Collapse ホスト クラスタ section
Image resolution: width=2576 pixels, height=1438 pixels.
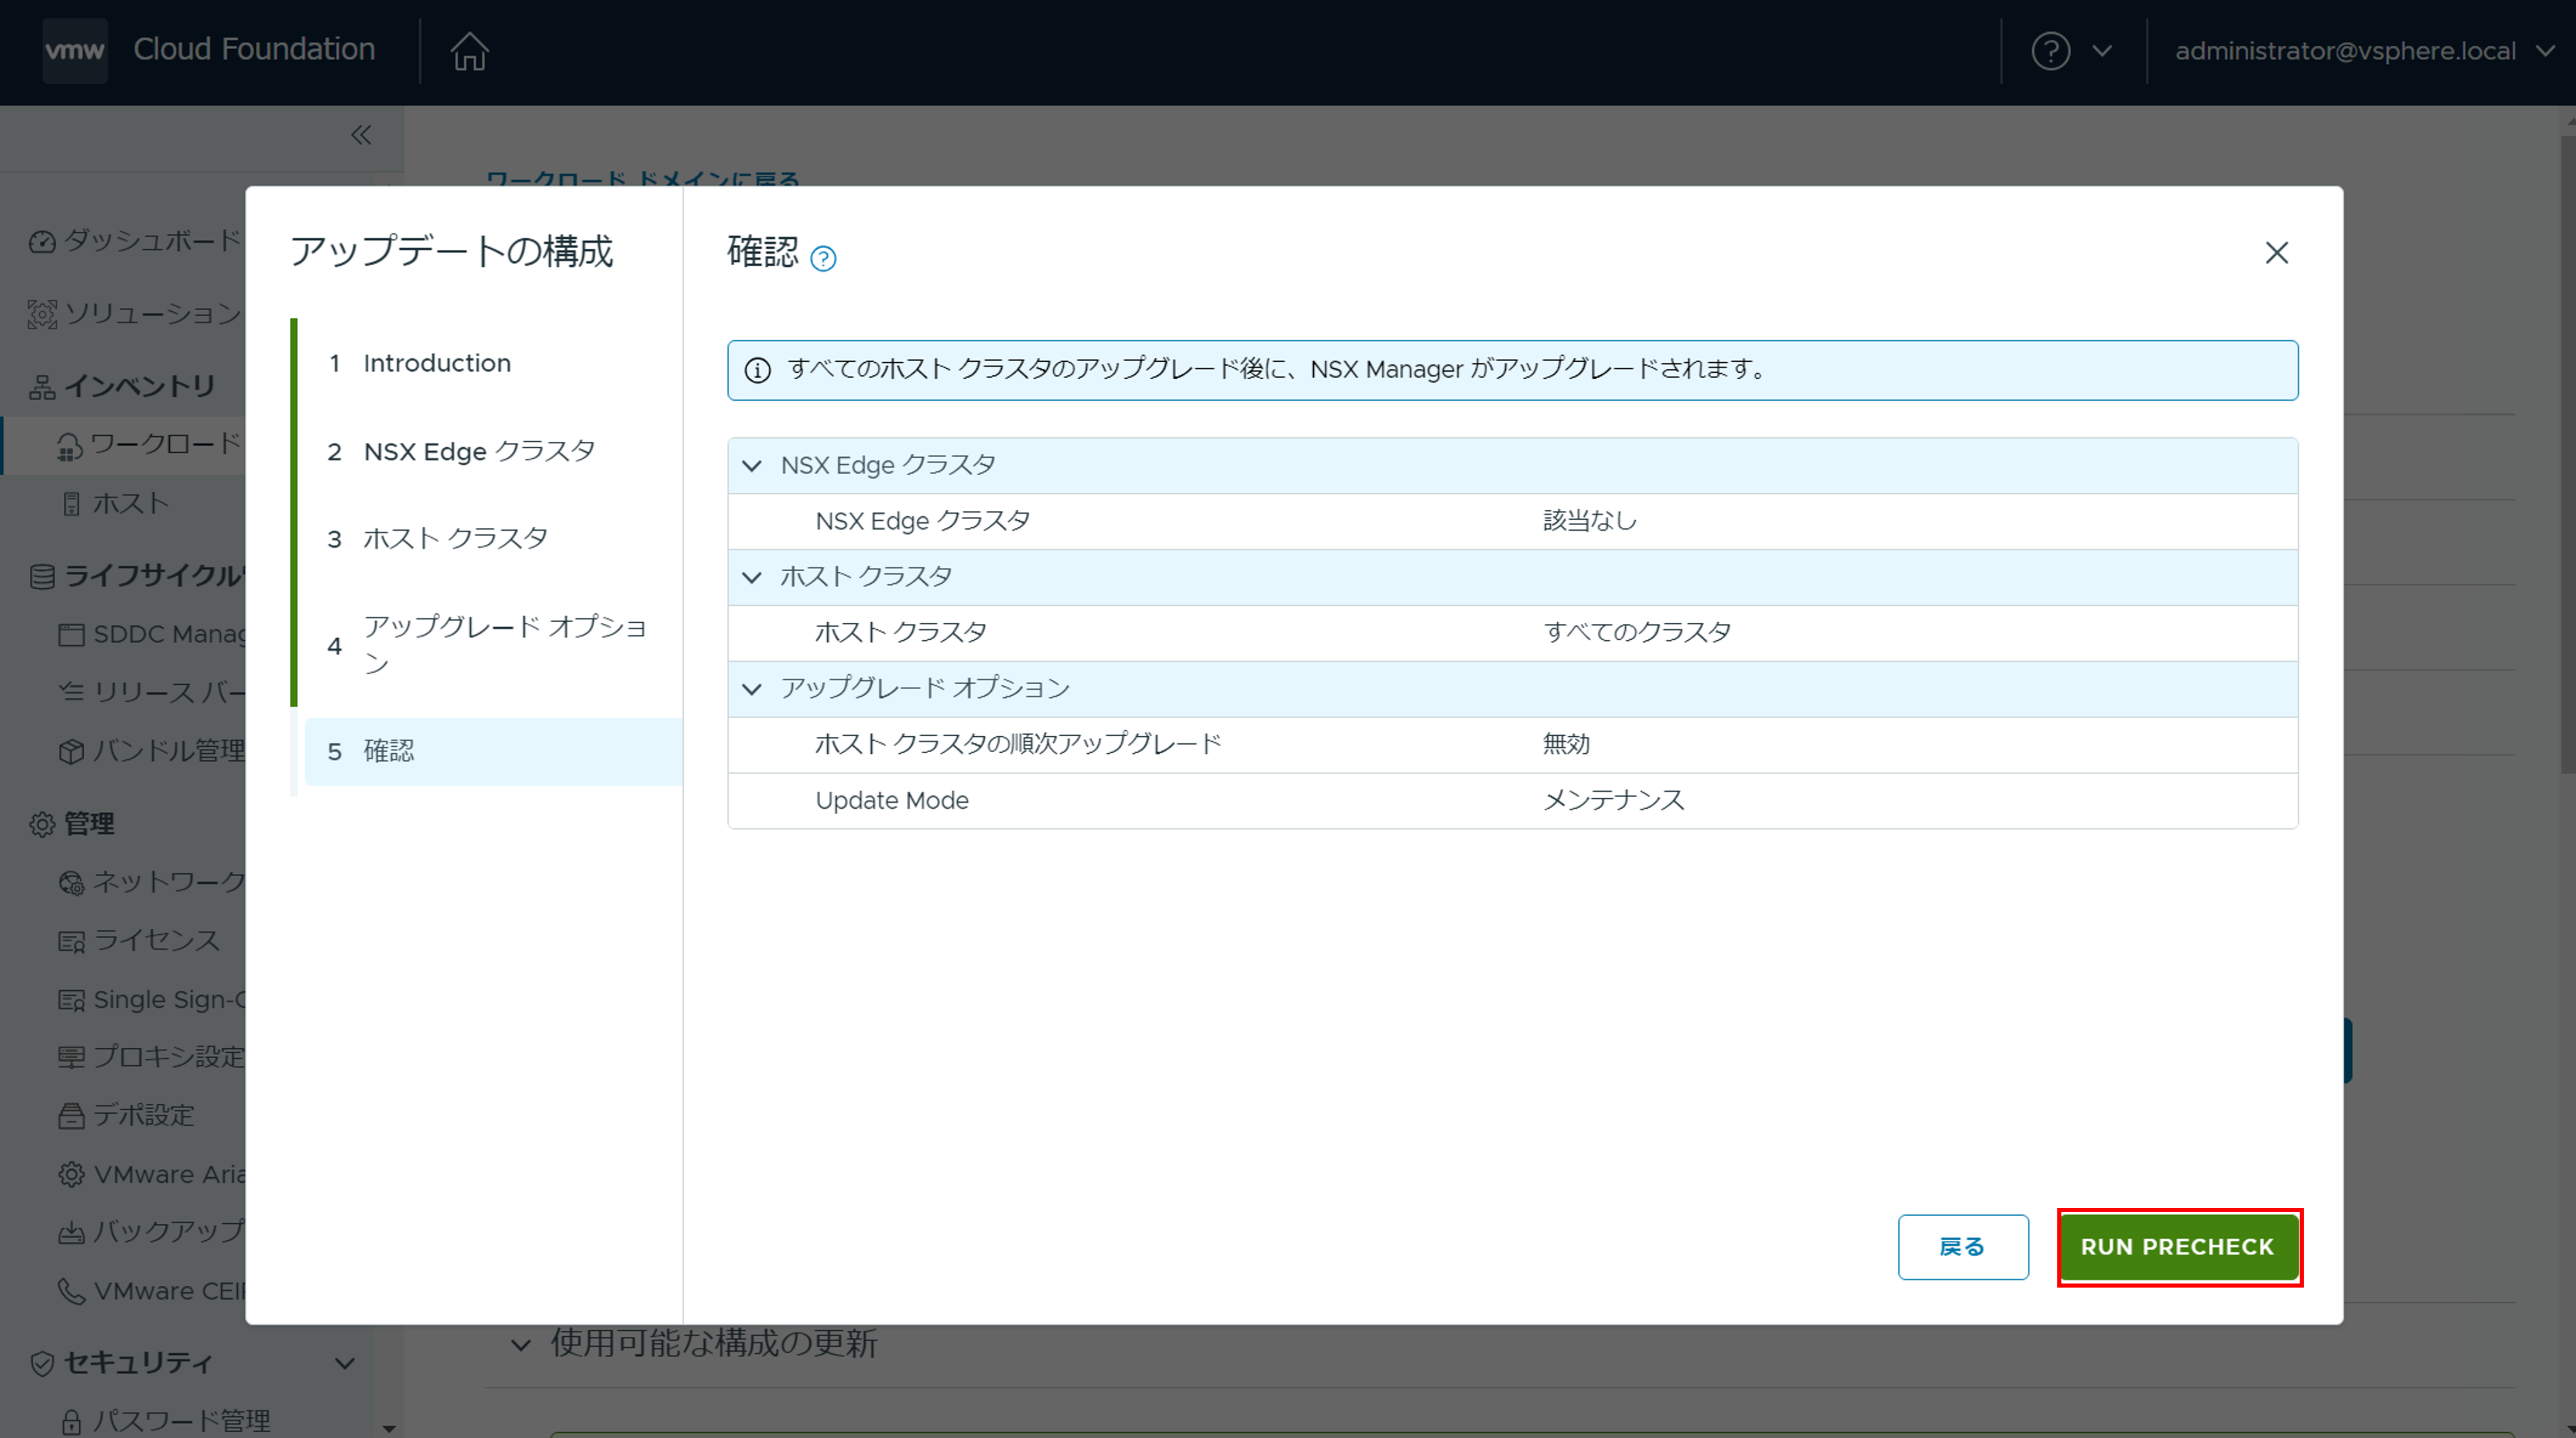click(x=752, y=577)
